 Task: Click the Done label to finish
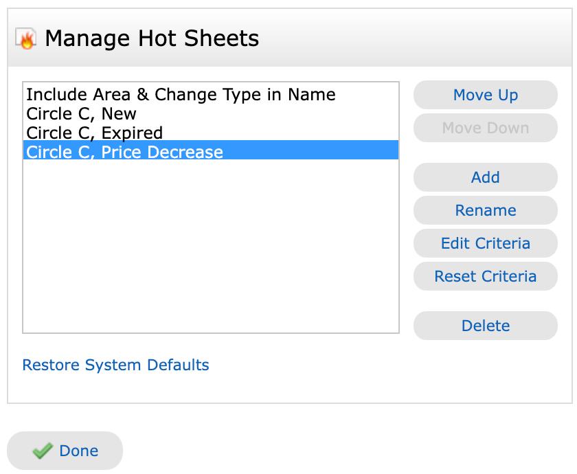pos(78,451)
